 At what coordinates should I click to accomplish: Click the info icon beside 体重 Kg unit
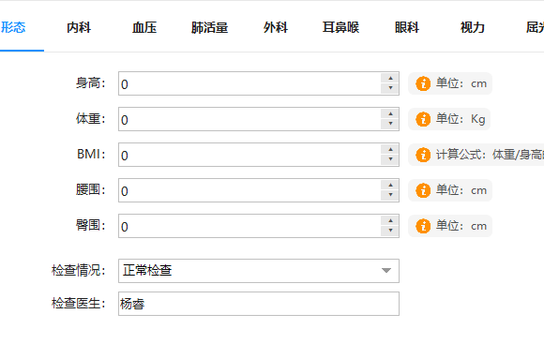pos(423,119)
